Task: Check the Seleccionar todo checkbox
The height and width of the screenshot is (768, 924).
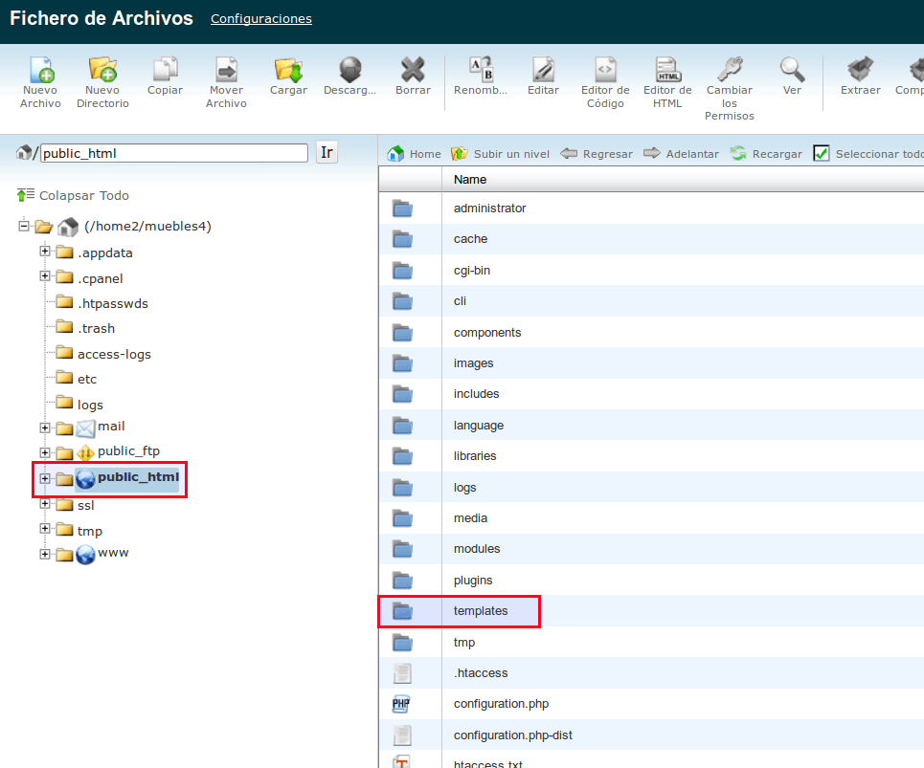Action: click(x=821, y=154)
